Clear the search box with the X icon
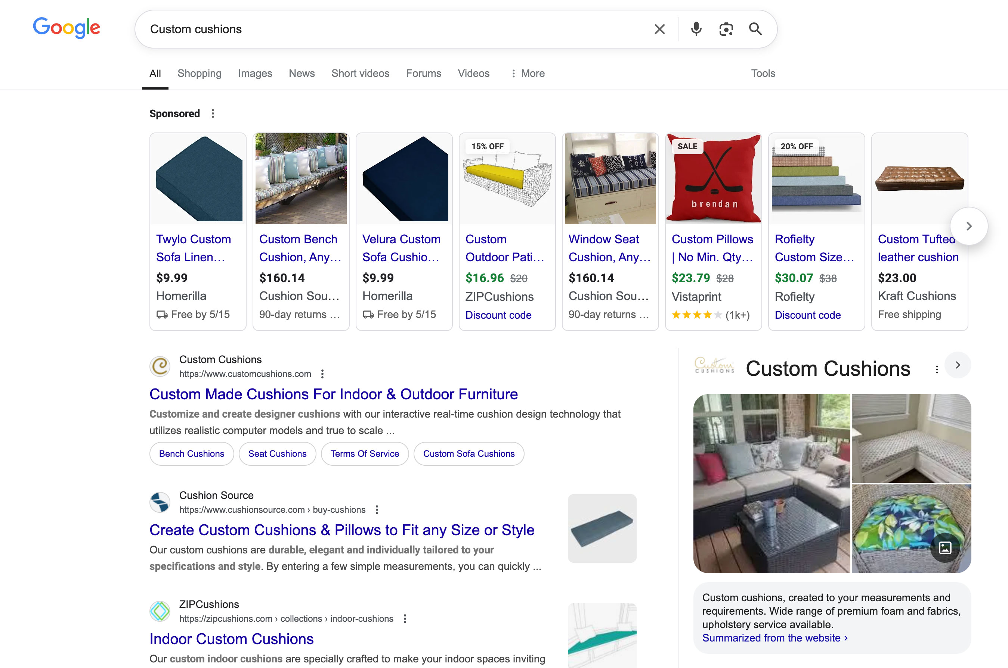The height and width of the screenshot is (668, 1008). click(x=660, y=29)
